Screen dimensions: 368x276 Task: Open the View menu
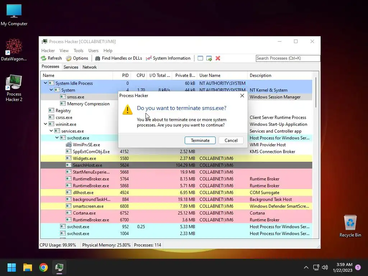(x=64, y=50)
